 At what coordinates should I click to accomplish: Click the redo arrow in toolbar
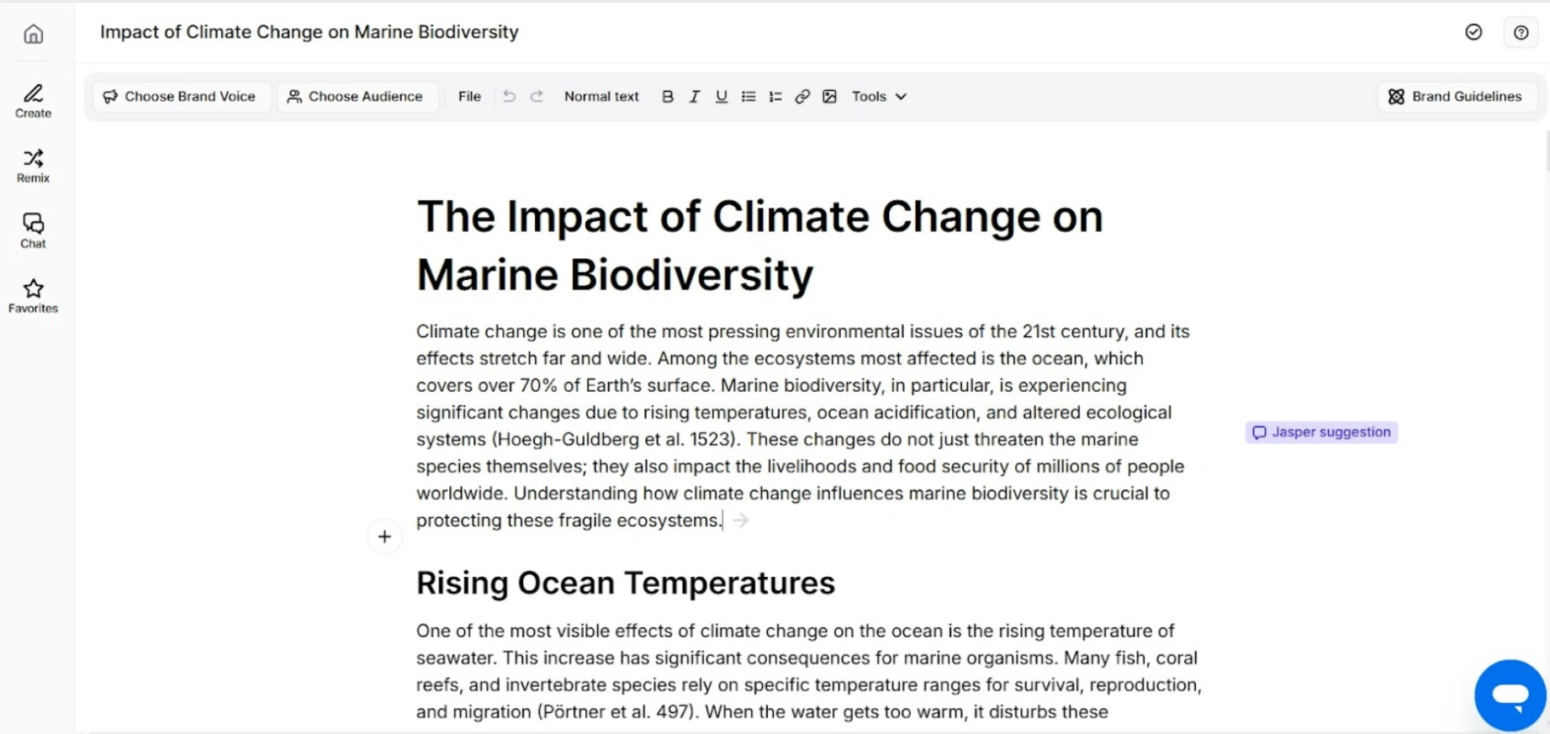coord(537,97)
